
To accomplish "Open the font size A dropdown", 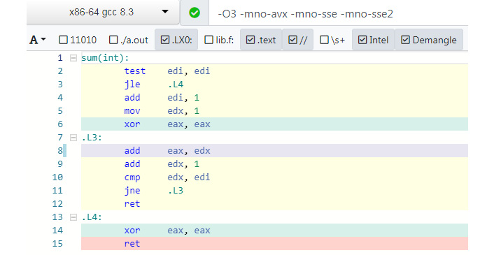I will (38, 40).
